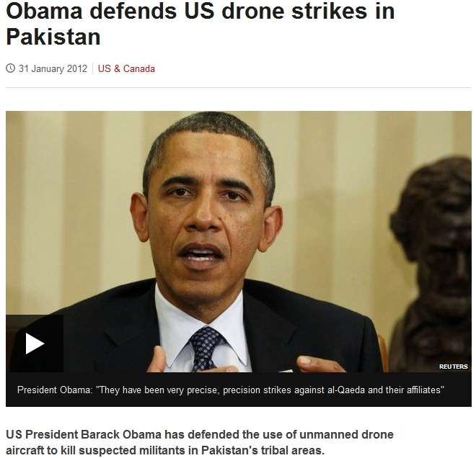This screenshot has width=476, height=458.
Task: Click 'Barack Obama' in the intro paragraph
Action: (x=121, y=434)
